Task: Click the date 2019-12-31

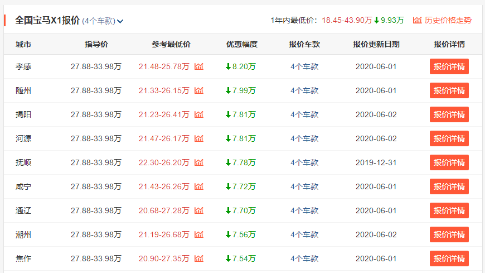Action: [376, 162]
